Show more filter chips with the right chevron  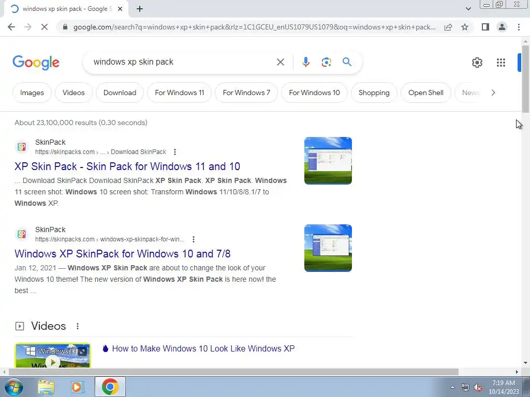493,93
